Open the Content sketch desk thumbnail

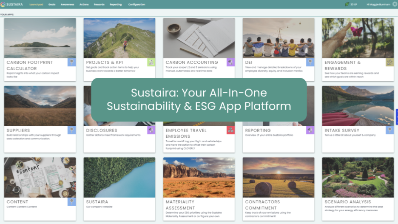click(x=40, y=178)
